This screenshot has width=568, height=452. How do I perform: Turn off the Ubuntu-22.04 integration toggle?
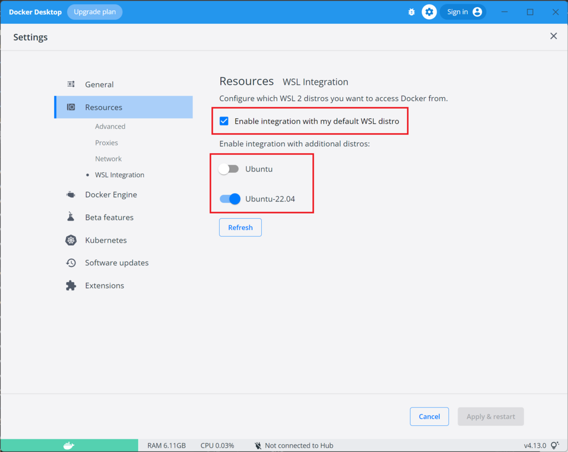tap(230, 199)
